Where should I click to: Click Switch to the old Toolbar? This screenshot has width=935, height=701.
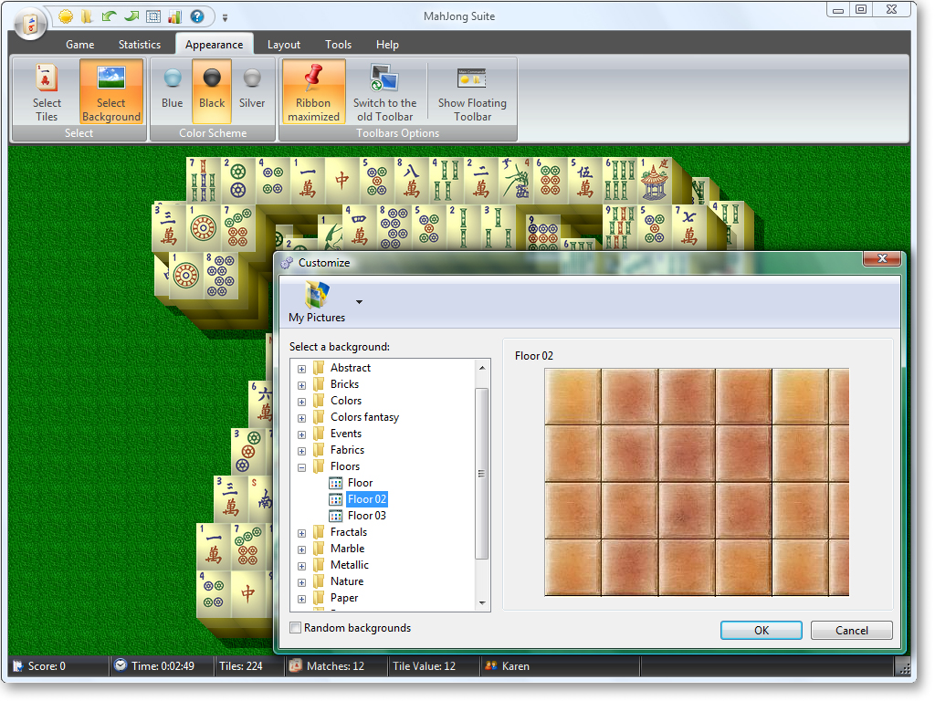pos(384,92)
